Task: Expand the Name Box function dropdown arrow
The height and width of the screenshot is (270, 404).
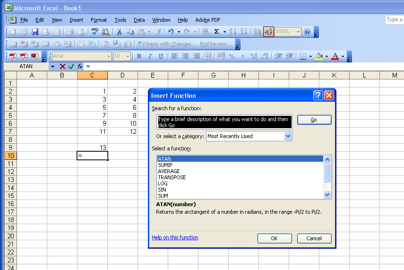Action: tap(52, 66)
